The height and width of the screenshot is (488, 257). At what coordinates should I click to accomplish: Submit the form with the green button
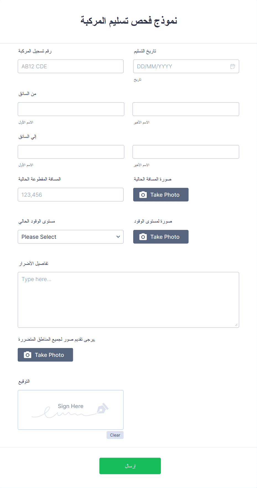pos(130,466)
